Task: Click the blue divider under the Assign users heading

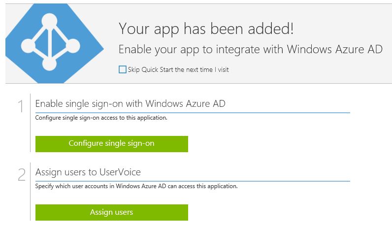Action: 193,181
